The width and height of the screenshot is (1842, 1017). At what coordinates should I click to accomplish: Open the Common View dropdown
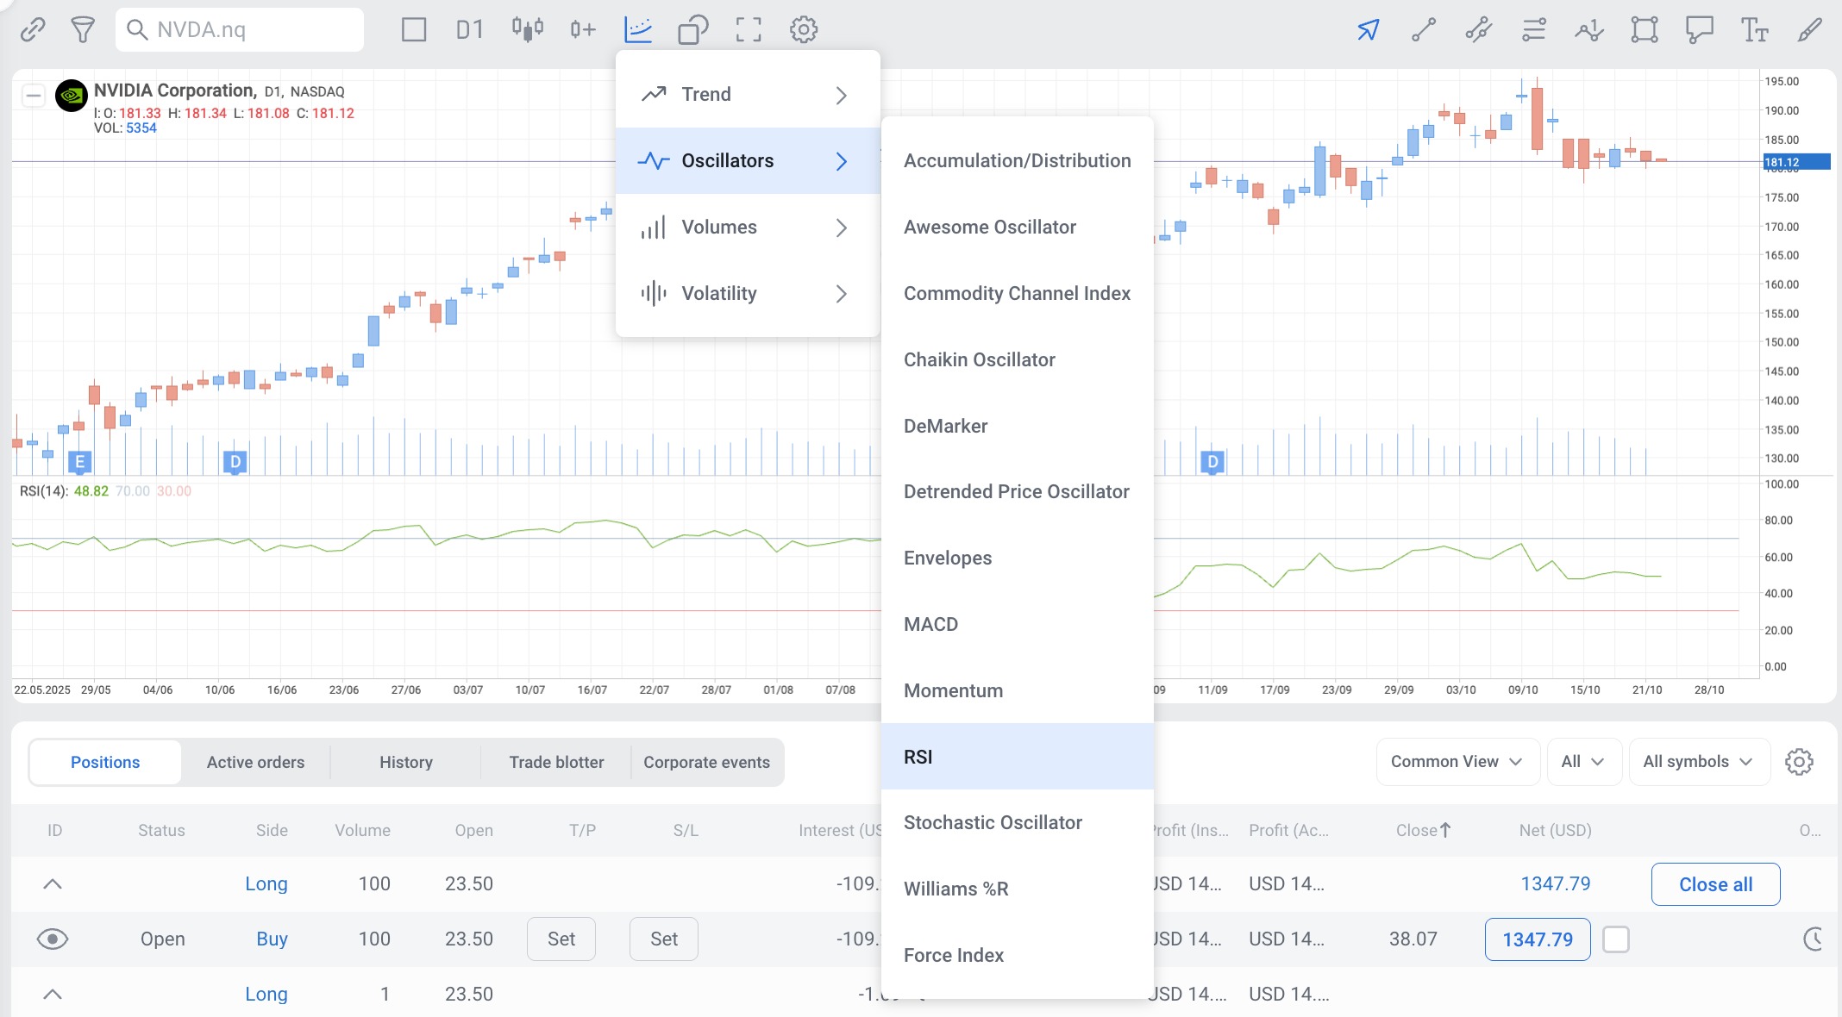(x=1457, y=762)
